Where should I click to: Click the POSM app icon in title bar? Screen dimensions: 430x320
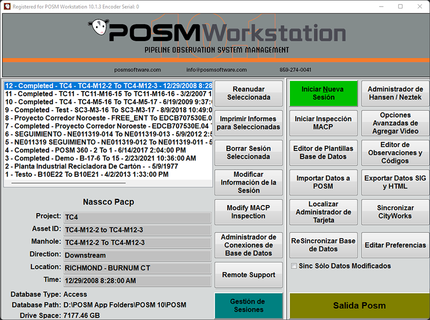point(7,6)
